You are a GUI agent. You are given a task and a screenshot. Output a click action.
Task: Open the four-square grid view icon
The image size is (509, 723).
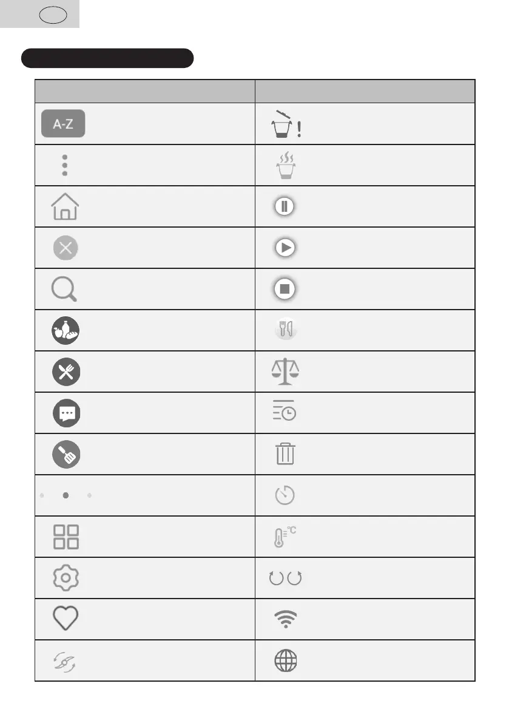tap(66, 537)
